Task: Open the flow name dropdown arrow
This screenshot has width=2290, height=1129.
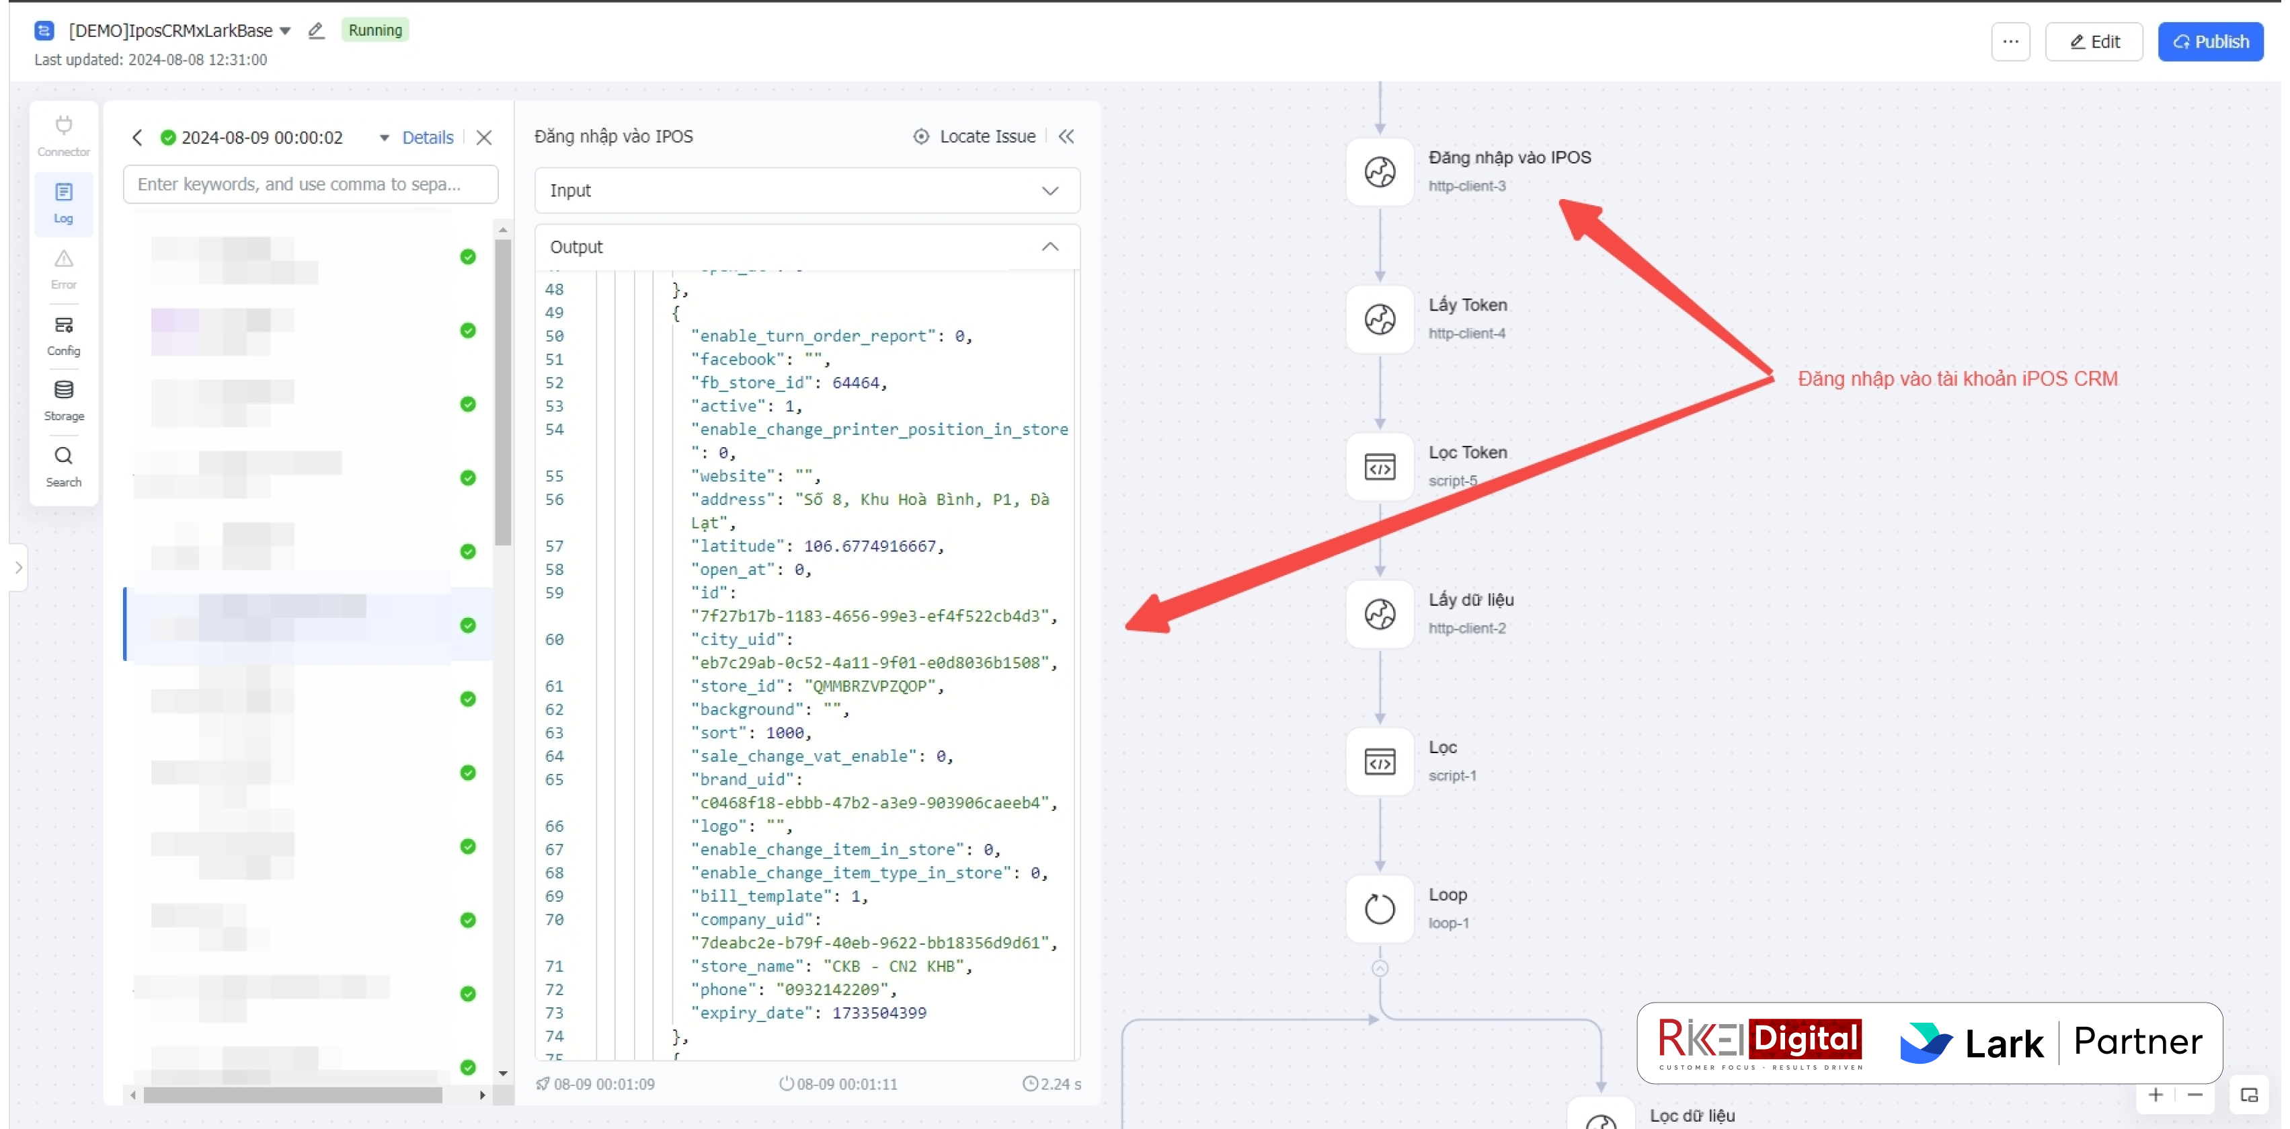Action: click(x=285, y=30)
